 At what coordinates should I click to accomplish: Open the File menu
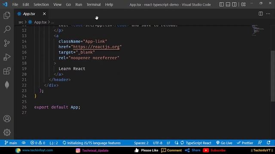[15, 5]
